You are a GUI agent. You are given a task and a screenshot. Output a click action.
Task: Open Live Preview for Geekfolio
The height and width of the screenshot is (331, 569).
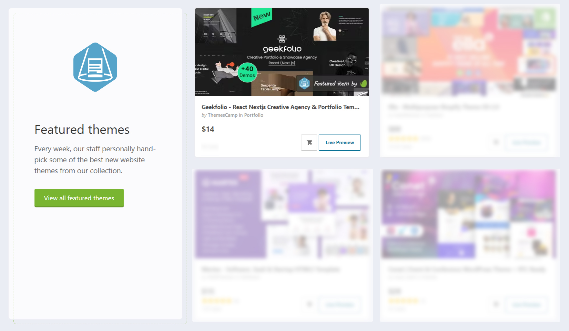340,143
